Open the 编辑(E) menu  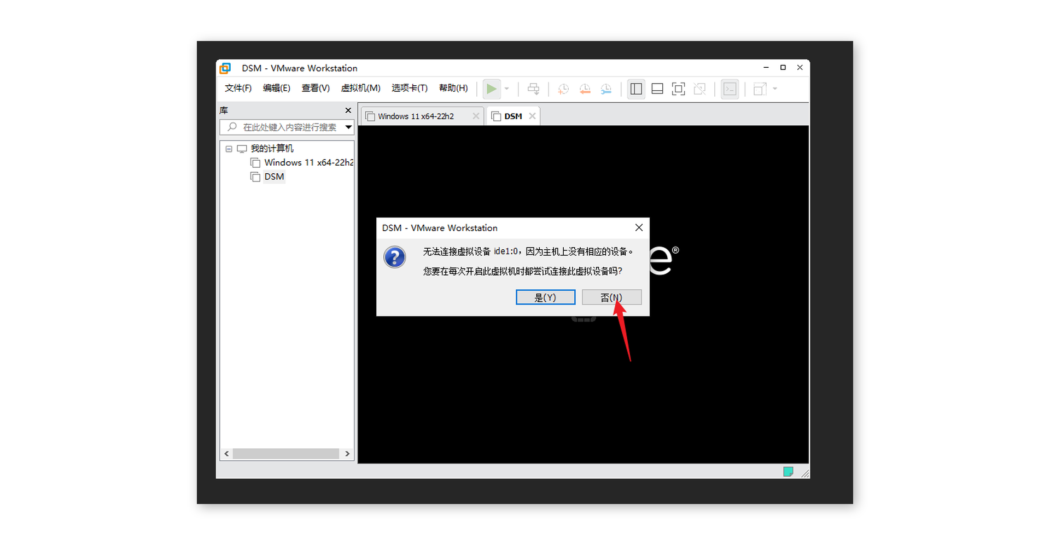pos(277,88)
